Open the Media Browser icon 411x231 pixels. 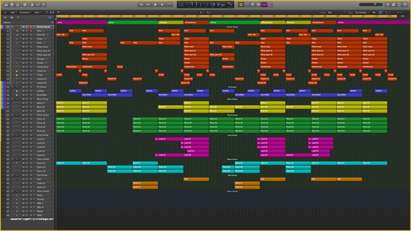tap(405, 5)
